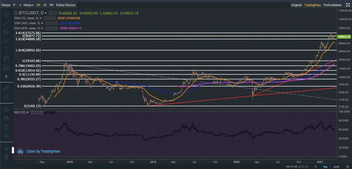Viewport: 352px width, 169px height.
Task: Open the pitchfork and Fibonacci tools
Action: [x=6, y=32]
